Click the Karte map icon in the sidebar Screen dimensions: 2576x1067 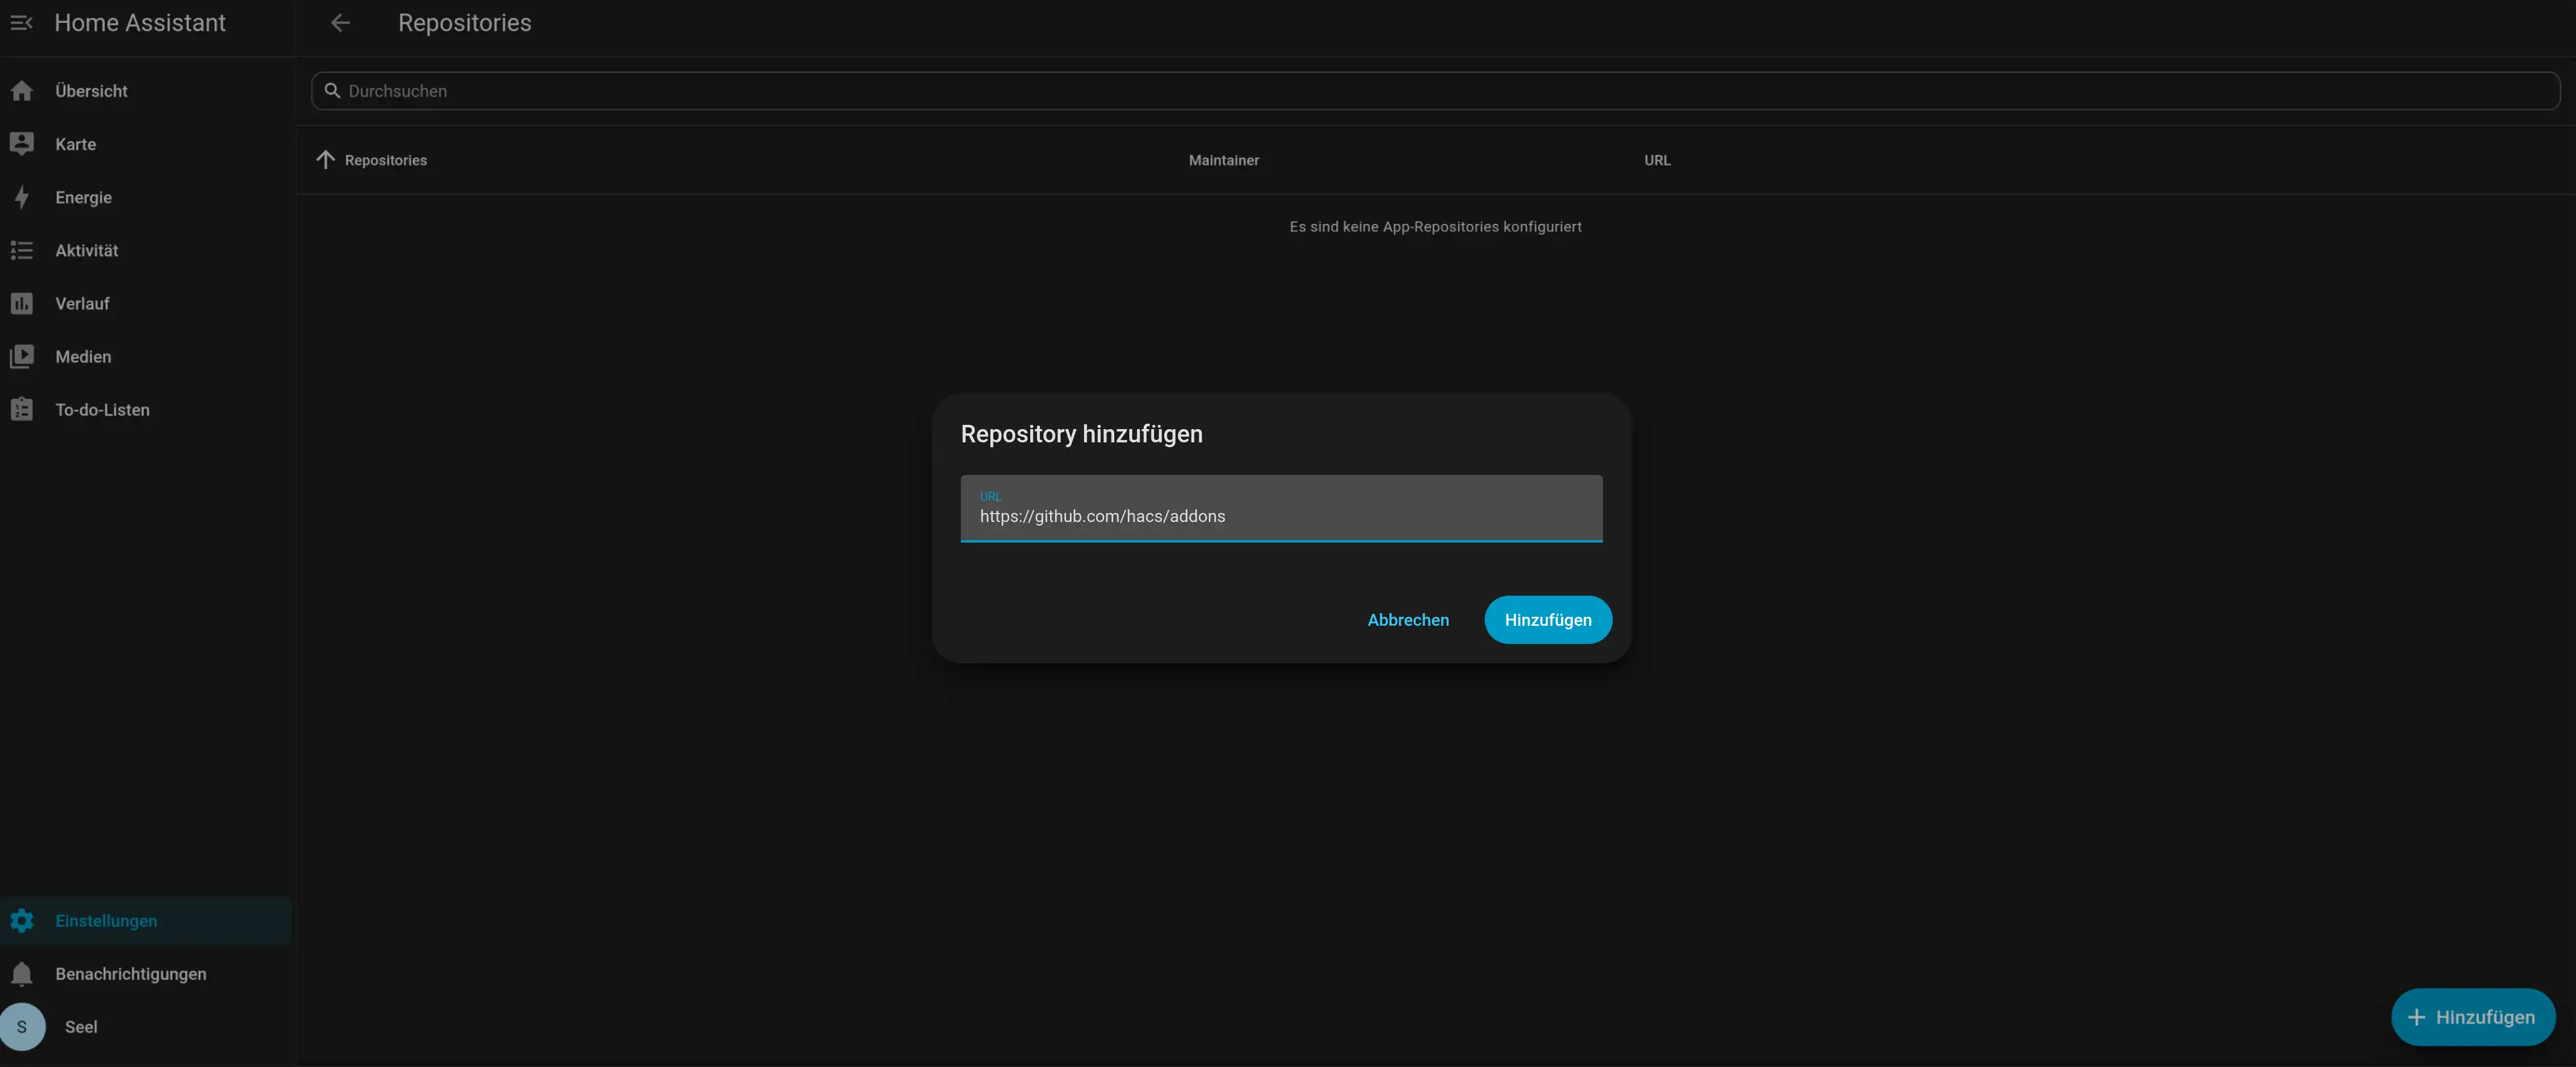tap(22, 144)
